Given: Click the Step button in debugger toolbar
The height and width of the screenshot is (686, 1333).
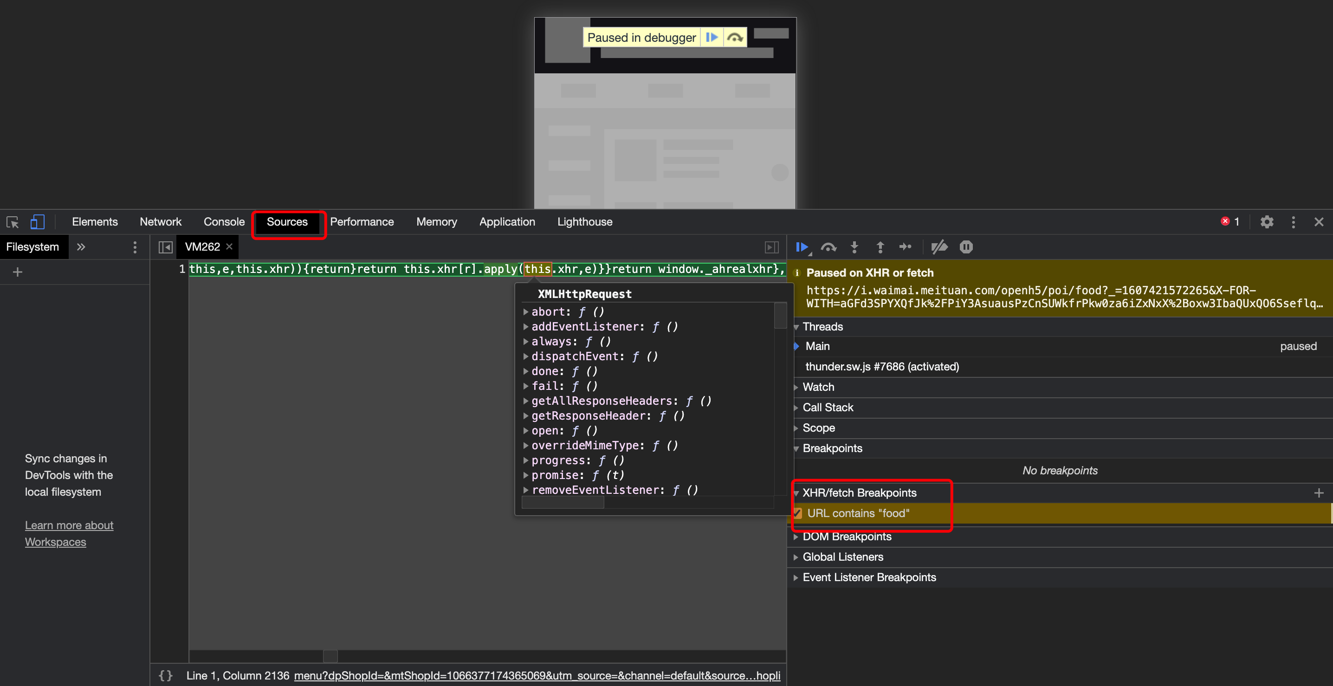Looking at the screenshot, I should [905, 247].
